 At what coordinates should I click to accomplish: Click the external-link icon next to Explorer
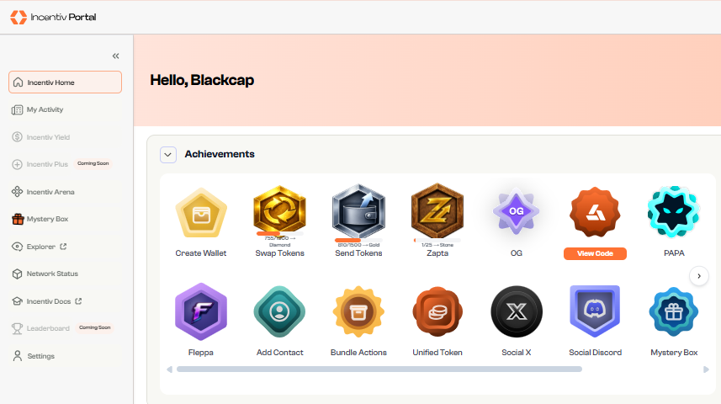(63, 246)
